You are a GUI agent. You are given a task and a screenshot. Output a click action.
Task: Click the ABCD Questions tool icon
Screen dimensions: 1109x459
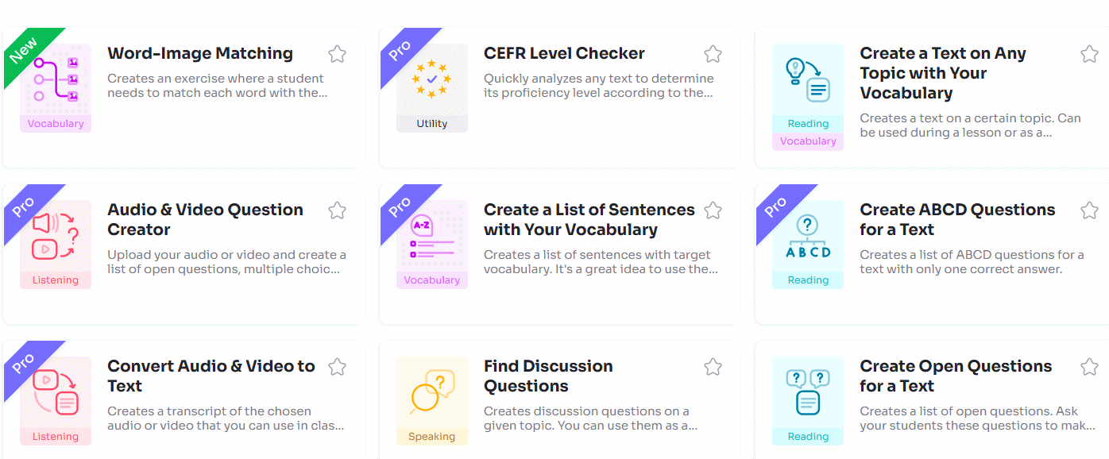(x=808, y=236)
